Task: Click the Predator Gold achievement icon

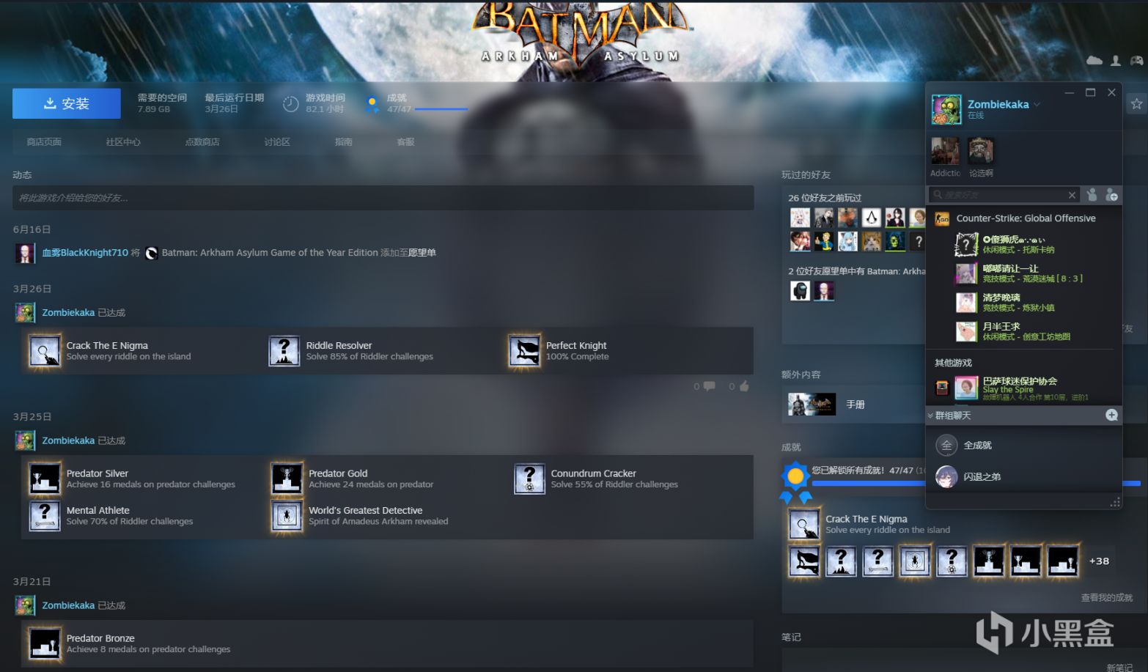Action: (x=287, y=479)
